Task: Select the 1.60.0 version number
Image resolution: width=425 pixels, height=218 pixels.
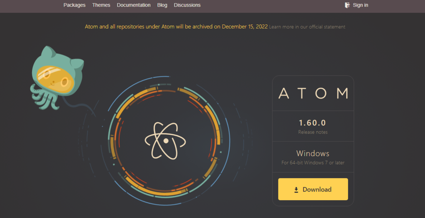Action: tap(313, 123)
